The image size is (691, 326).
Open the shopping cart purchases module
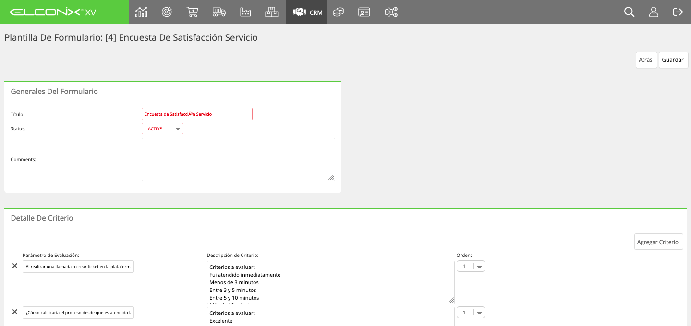192,12
